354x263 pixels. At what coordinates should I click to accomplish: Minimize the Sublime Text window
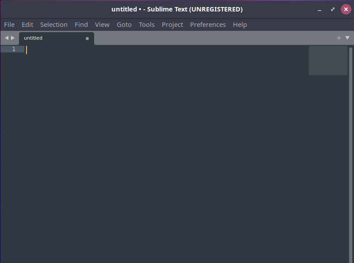(319, 9)
